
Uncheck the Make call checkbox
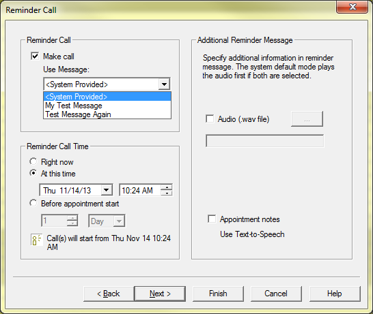(35, 57)
